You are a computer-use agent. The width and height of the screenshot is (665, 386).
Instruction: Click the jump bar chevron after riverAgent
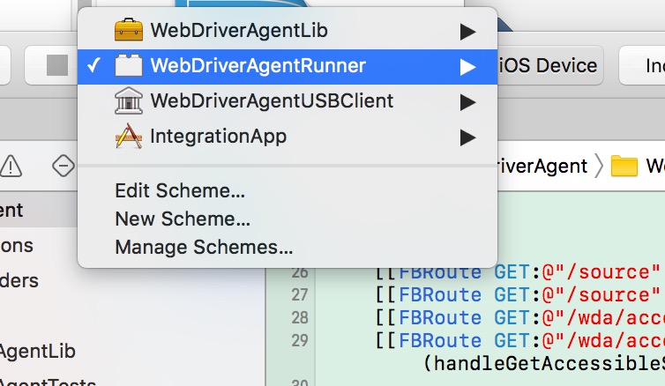tap(599, 166)
